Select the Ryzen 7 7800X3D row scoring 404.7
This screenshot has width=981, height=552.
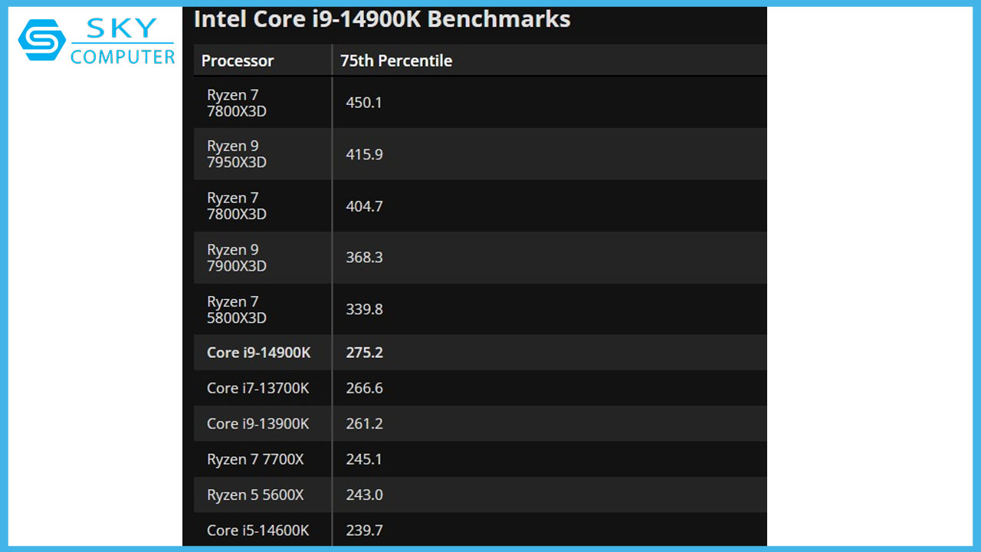click(x=480, y=206)
